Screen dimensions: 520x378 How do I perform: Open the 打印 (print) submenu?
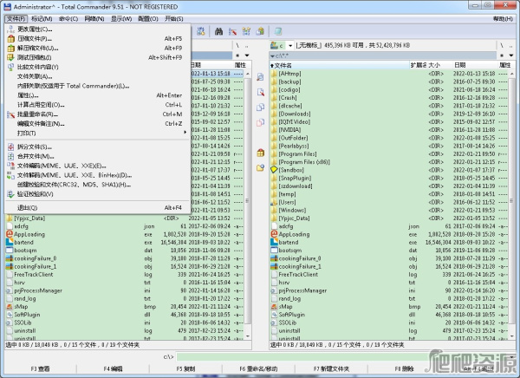coord(28,133)
